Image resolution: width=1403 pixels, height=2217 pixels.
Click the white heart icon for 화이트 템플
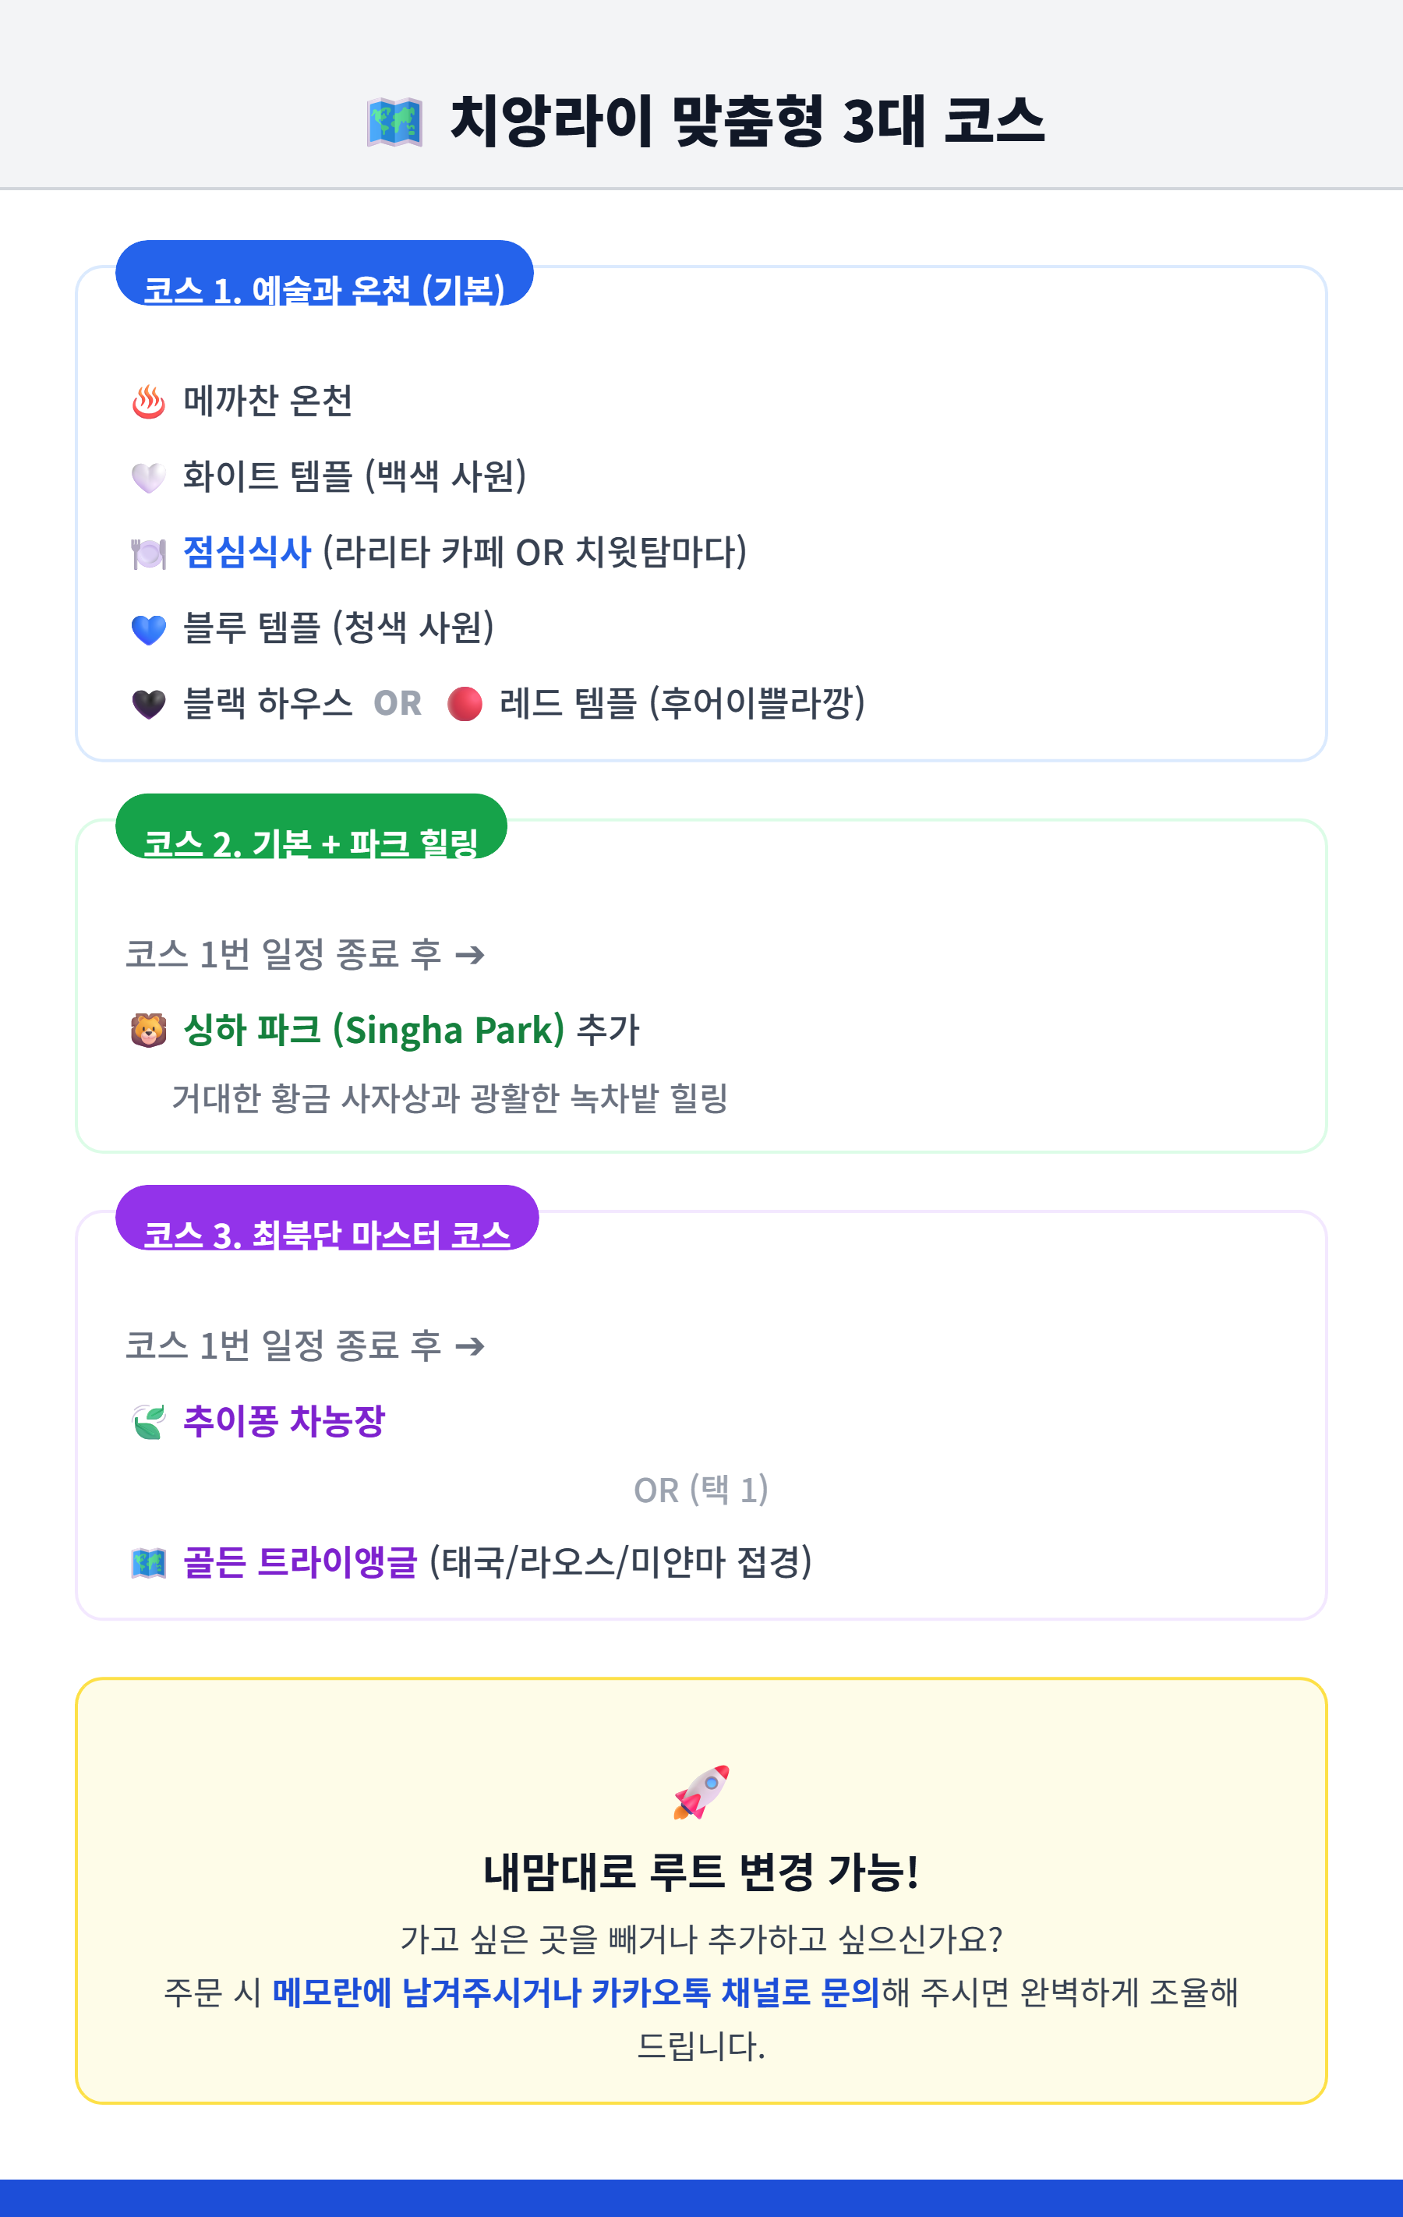point(148,478)
